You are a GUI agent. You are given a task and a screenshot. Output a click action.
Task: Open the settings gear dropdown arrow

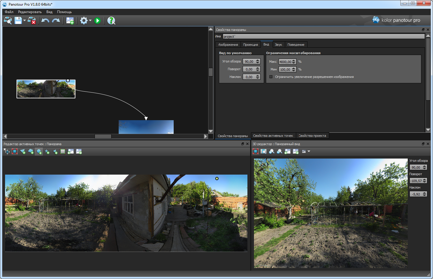[x=90, y=21]
